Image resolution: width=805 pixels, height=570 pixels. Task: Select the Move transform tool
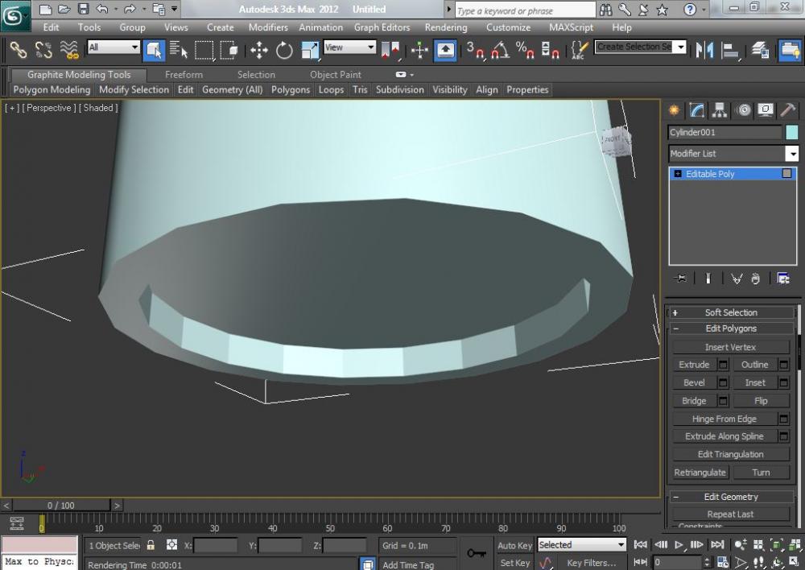(x=258, y=51)
